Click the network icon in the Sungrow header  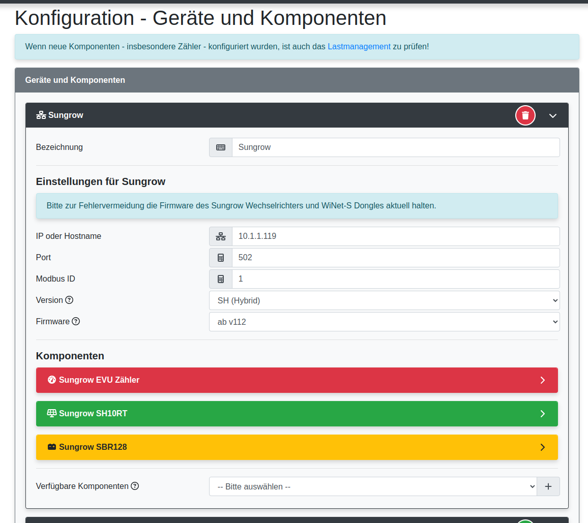pos(40,115)
